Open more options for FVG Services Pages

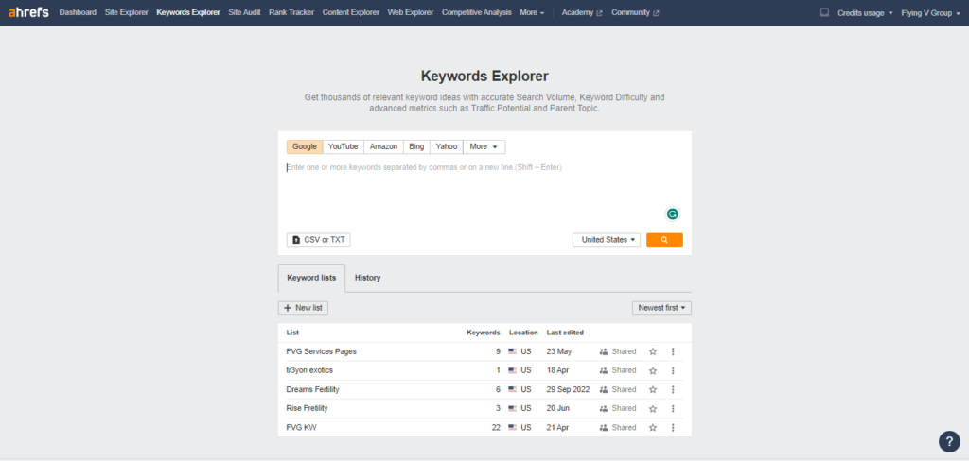pos(673,351)
